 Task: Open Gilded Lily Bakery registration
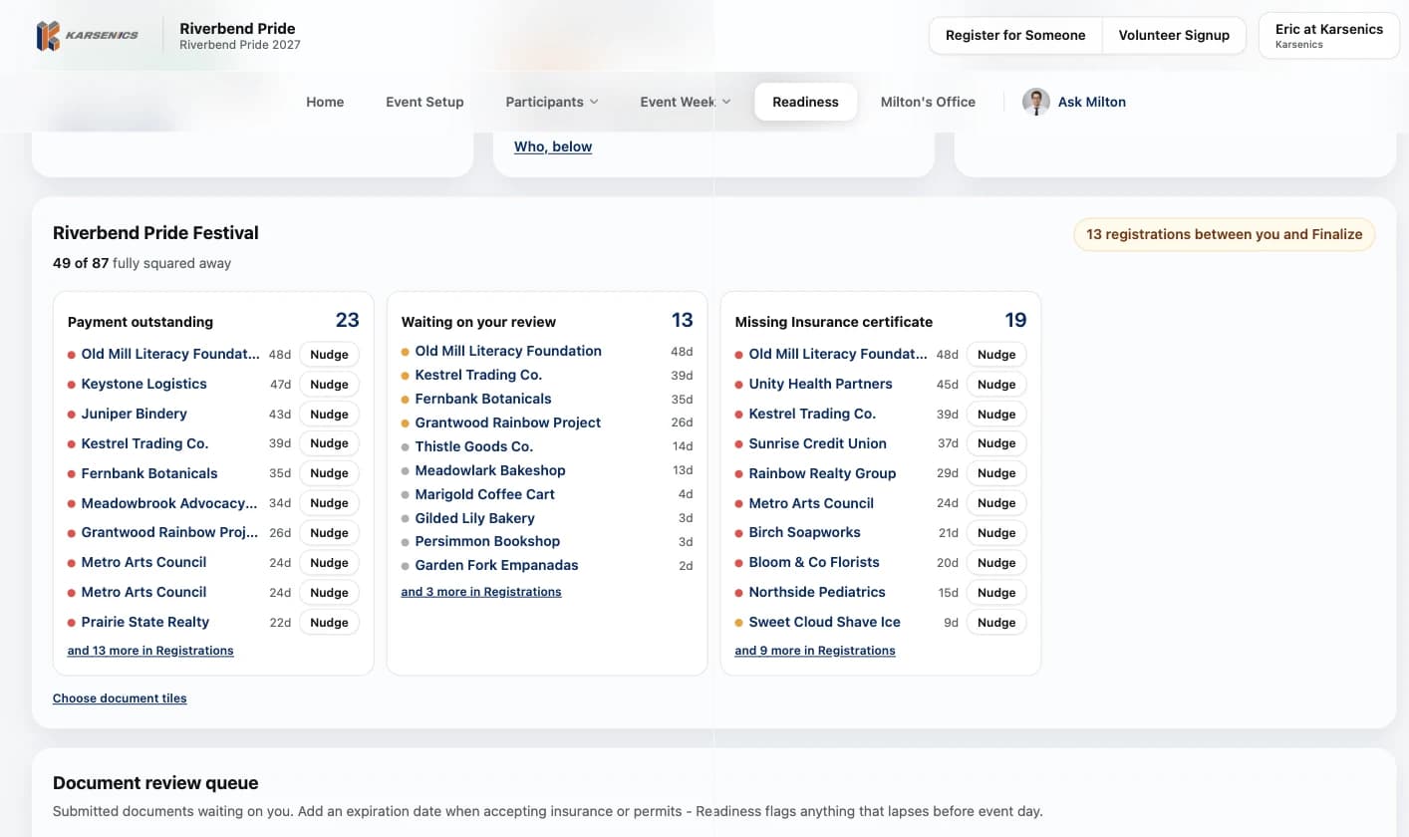click(475, 518)
